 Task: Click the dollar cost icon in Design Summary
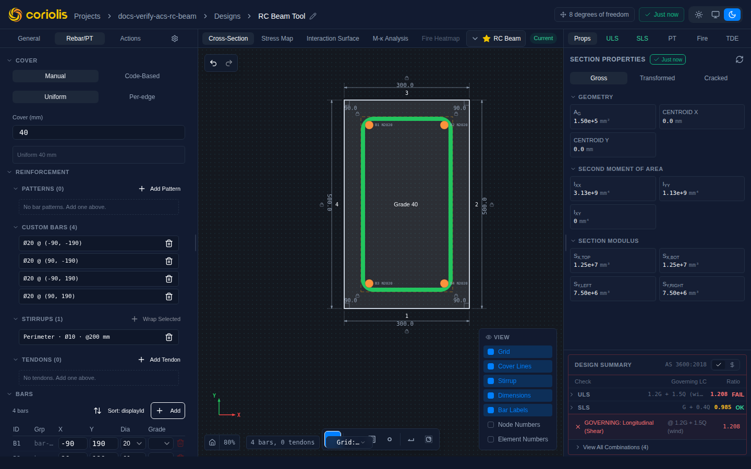[x=732, y=365]
